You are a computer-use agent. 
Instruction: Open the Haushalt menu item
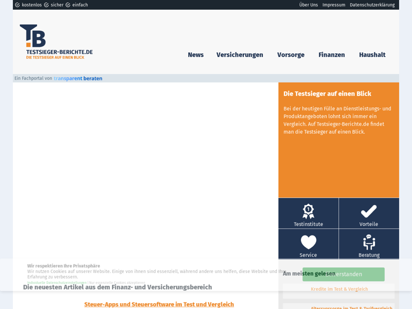pyautogui.click(x=372, y=55)
